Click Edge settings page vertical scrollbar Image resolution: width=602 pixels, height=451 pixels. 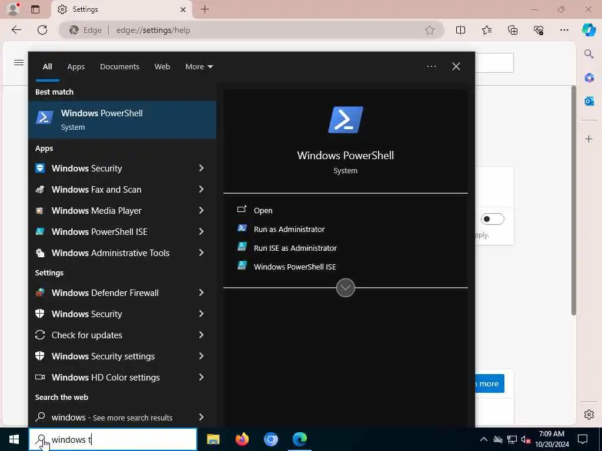(574, 200)
